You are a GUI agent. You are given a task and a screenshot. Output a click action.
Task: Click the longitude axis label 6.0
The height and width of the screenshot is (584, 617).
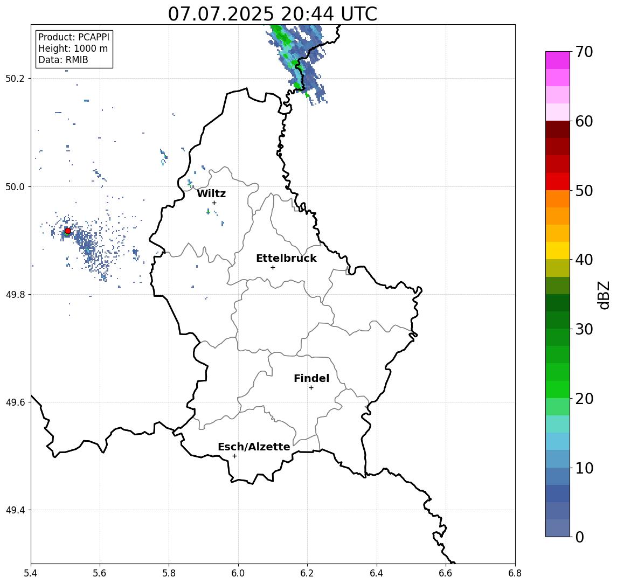click(x=238, y=573)
